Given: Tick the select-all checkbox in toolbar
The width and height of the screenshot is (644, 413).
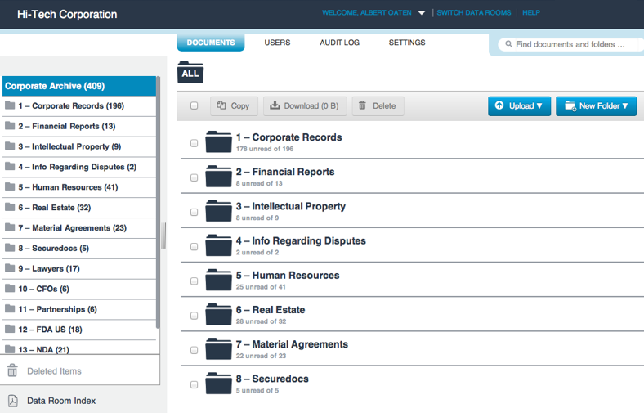Looking at the screenshot, I should coord(195,105).
